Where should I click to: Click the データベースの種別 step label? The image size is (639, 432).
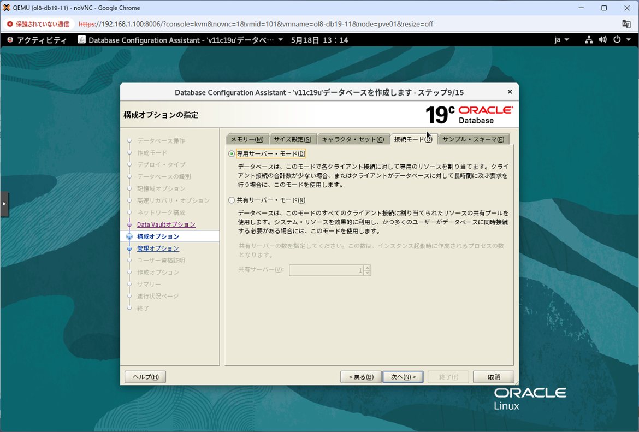point(164,176)
